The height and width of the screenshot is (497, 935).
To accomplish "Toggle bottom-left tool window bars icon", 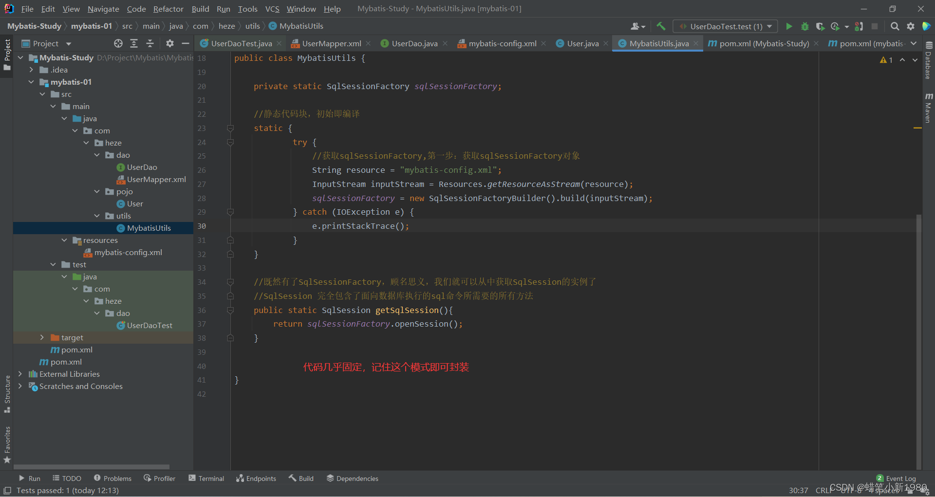I will [x=7, y=490].
